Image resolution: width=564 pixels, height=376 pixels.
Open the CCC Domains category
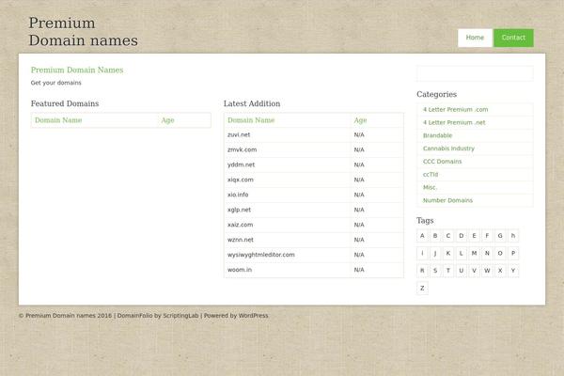coord(442,161)
